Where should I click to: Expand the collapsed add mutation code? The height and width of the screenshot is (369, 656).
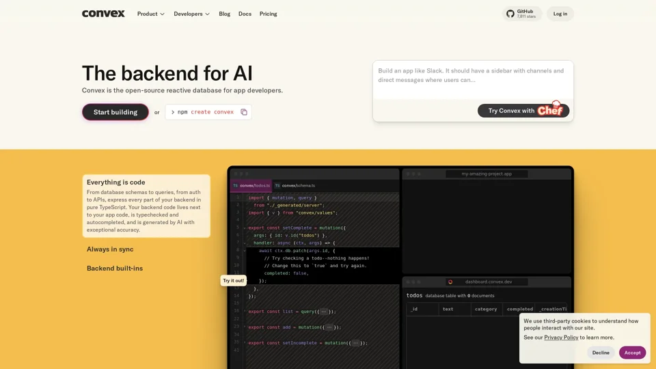pyautogui.click(x=329, y=327)
